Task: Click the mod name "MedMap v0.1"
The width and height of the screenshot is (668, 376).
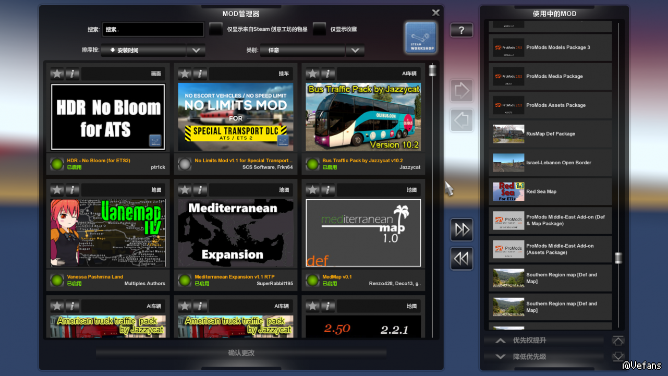Action: tap(337, 277)
